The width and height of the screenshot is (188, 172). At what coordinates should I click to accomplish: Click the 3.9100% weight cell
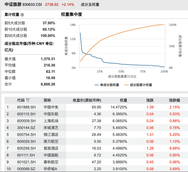pos(120,169)
